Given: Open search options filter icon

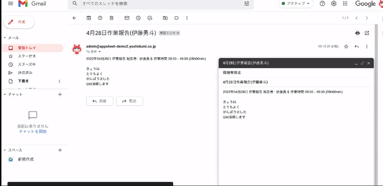Looking at the screenshot, I should coord(247,4).
